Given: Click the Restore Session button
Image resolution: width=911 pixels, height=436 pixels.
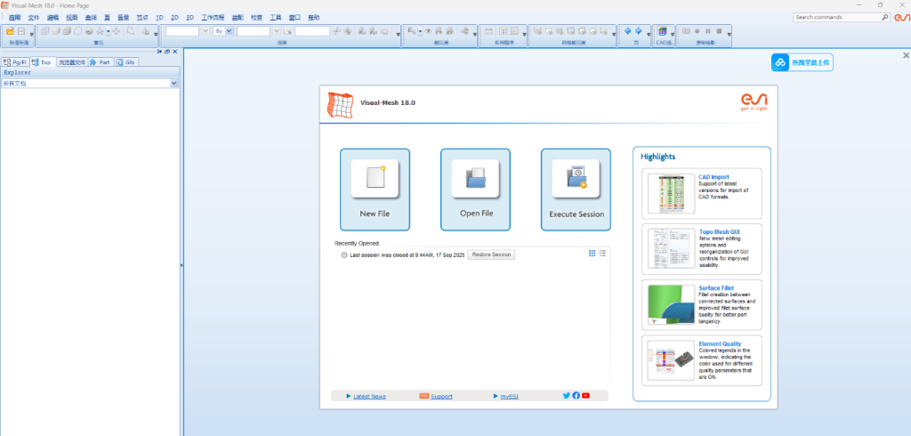Looking at the screenshot, I should pos(491,254).
